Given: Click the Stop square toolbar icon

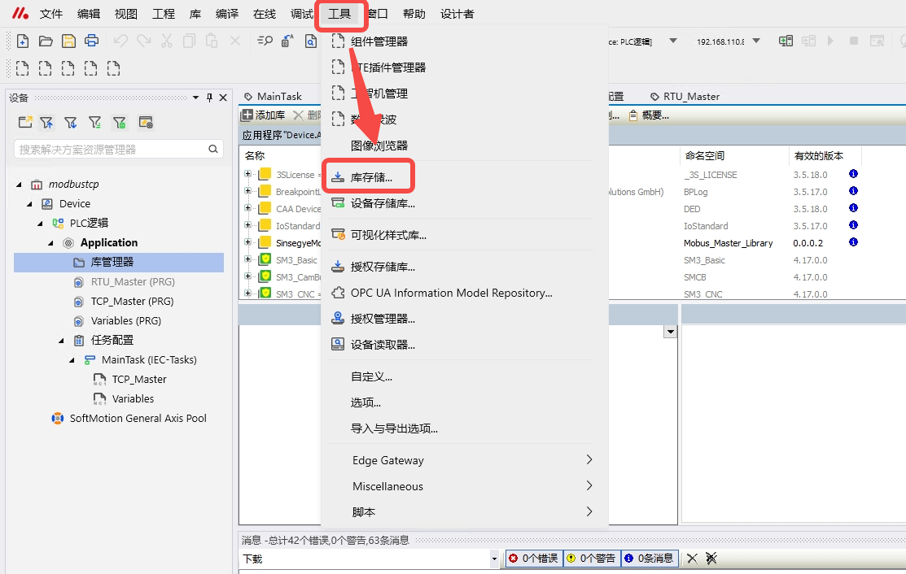Looking at the screenshot, I should pyautogui.click(x=853, y=41).
